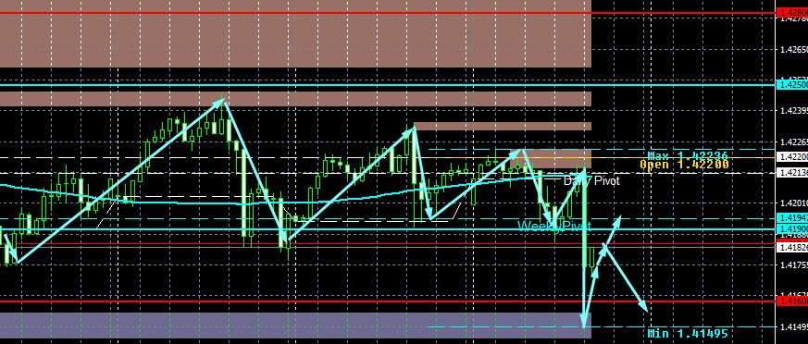808x344 pixels.
Task: Click the 1.41495 price axis value
Action: pos(793,326)
